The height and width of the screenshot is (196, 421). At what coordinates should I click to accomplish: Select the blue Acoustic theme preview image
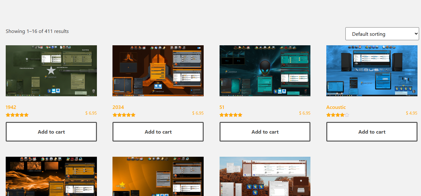pyautogui.click(x=372, y=71)
